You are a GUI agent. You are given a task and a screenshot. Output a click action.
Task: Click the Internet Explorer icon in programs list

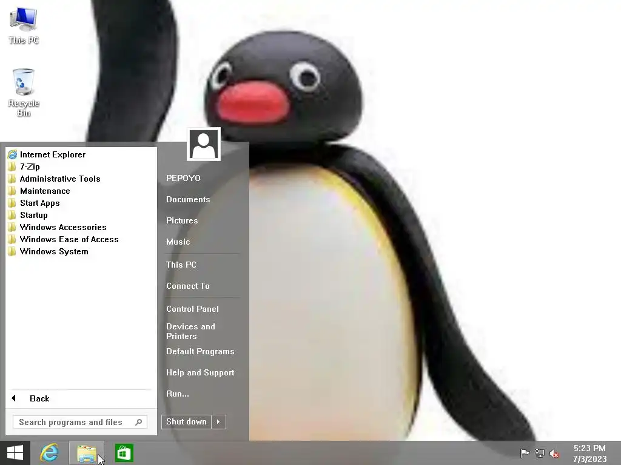tap(13, 154)
